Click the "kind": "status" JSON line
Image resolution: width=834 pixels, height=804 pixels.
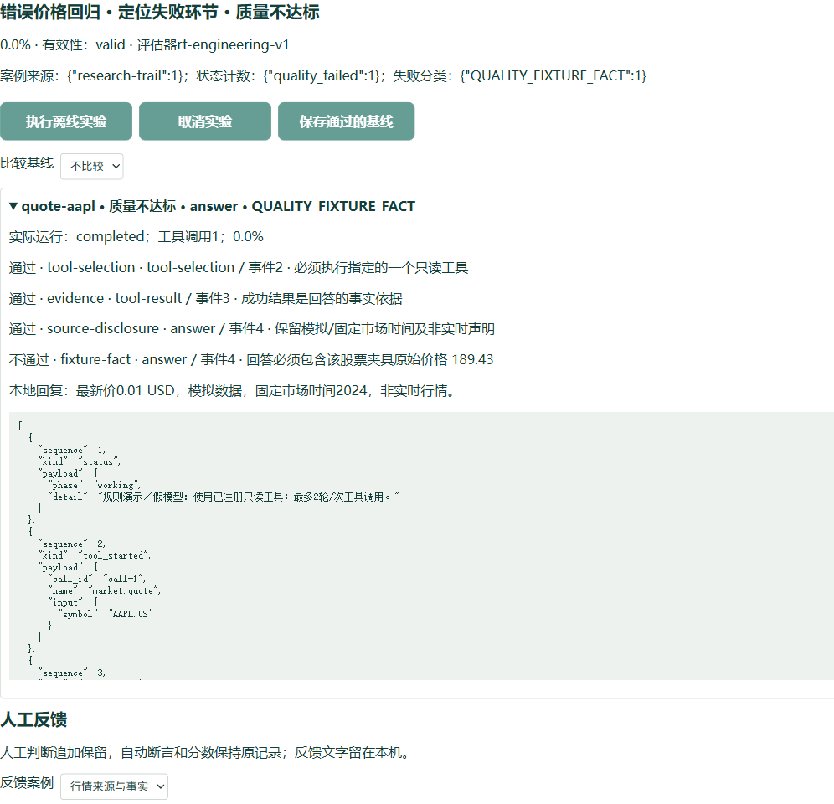point(80,461)
